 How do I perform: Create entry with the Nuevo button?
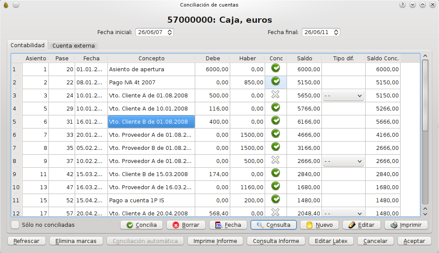319,225
